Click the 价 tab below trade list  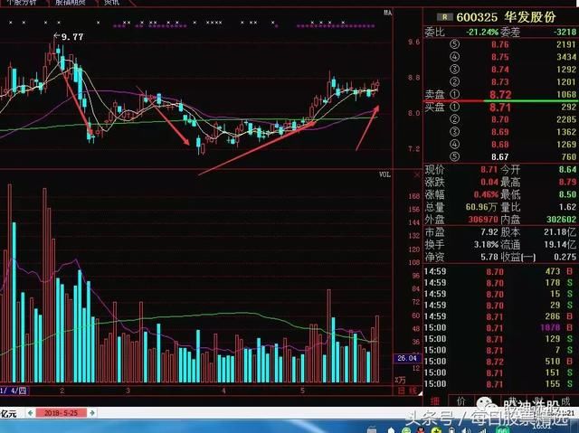460,399
